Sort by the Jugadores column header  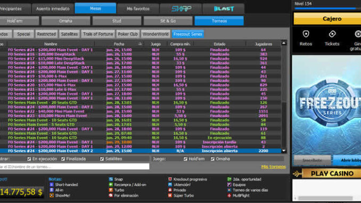coord(264,44)
